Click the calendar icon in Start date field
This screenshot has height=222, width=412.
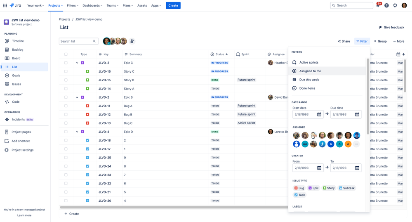click(319, 114)
